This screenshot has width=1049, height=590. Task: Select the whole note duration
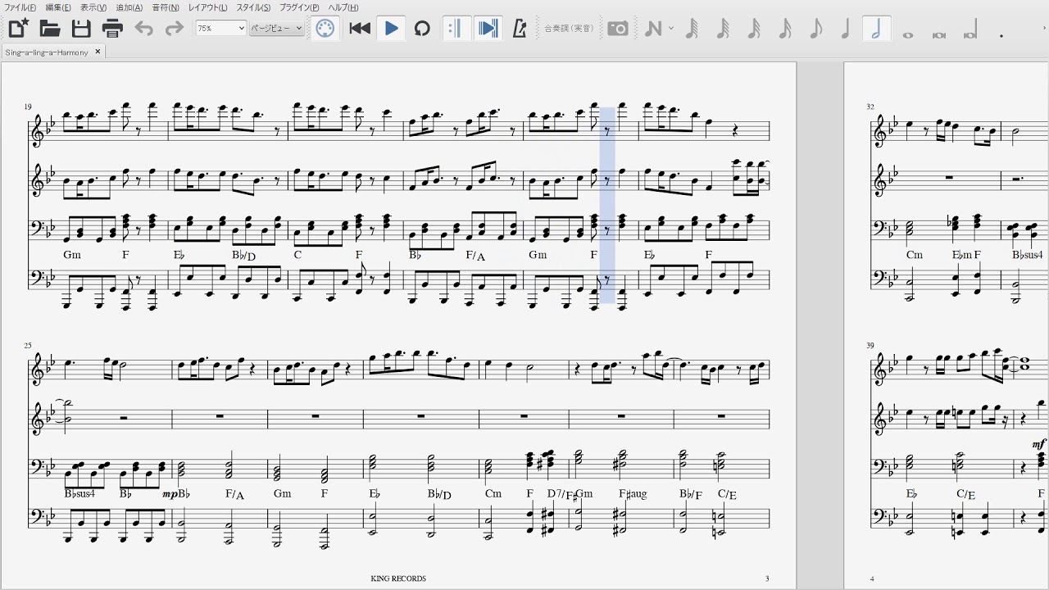pos(908,34)
